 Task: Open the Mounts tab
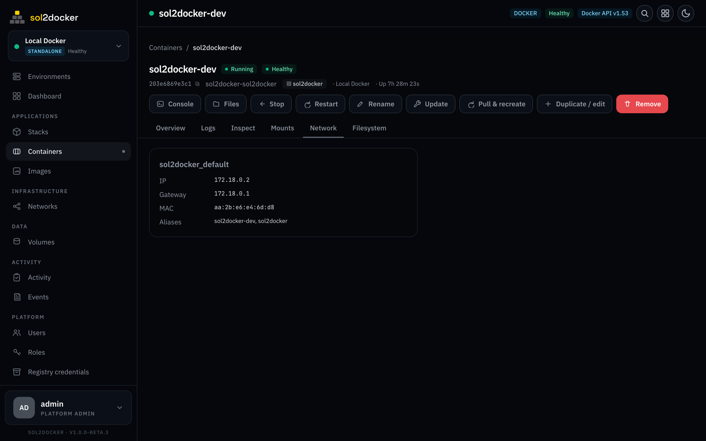[282, 128]
